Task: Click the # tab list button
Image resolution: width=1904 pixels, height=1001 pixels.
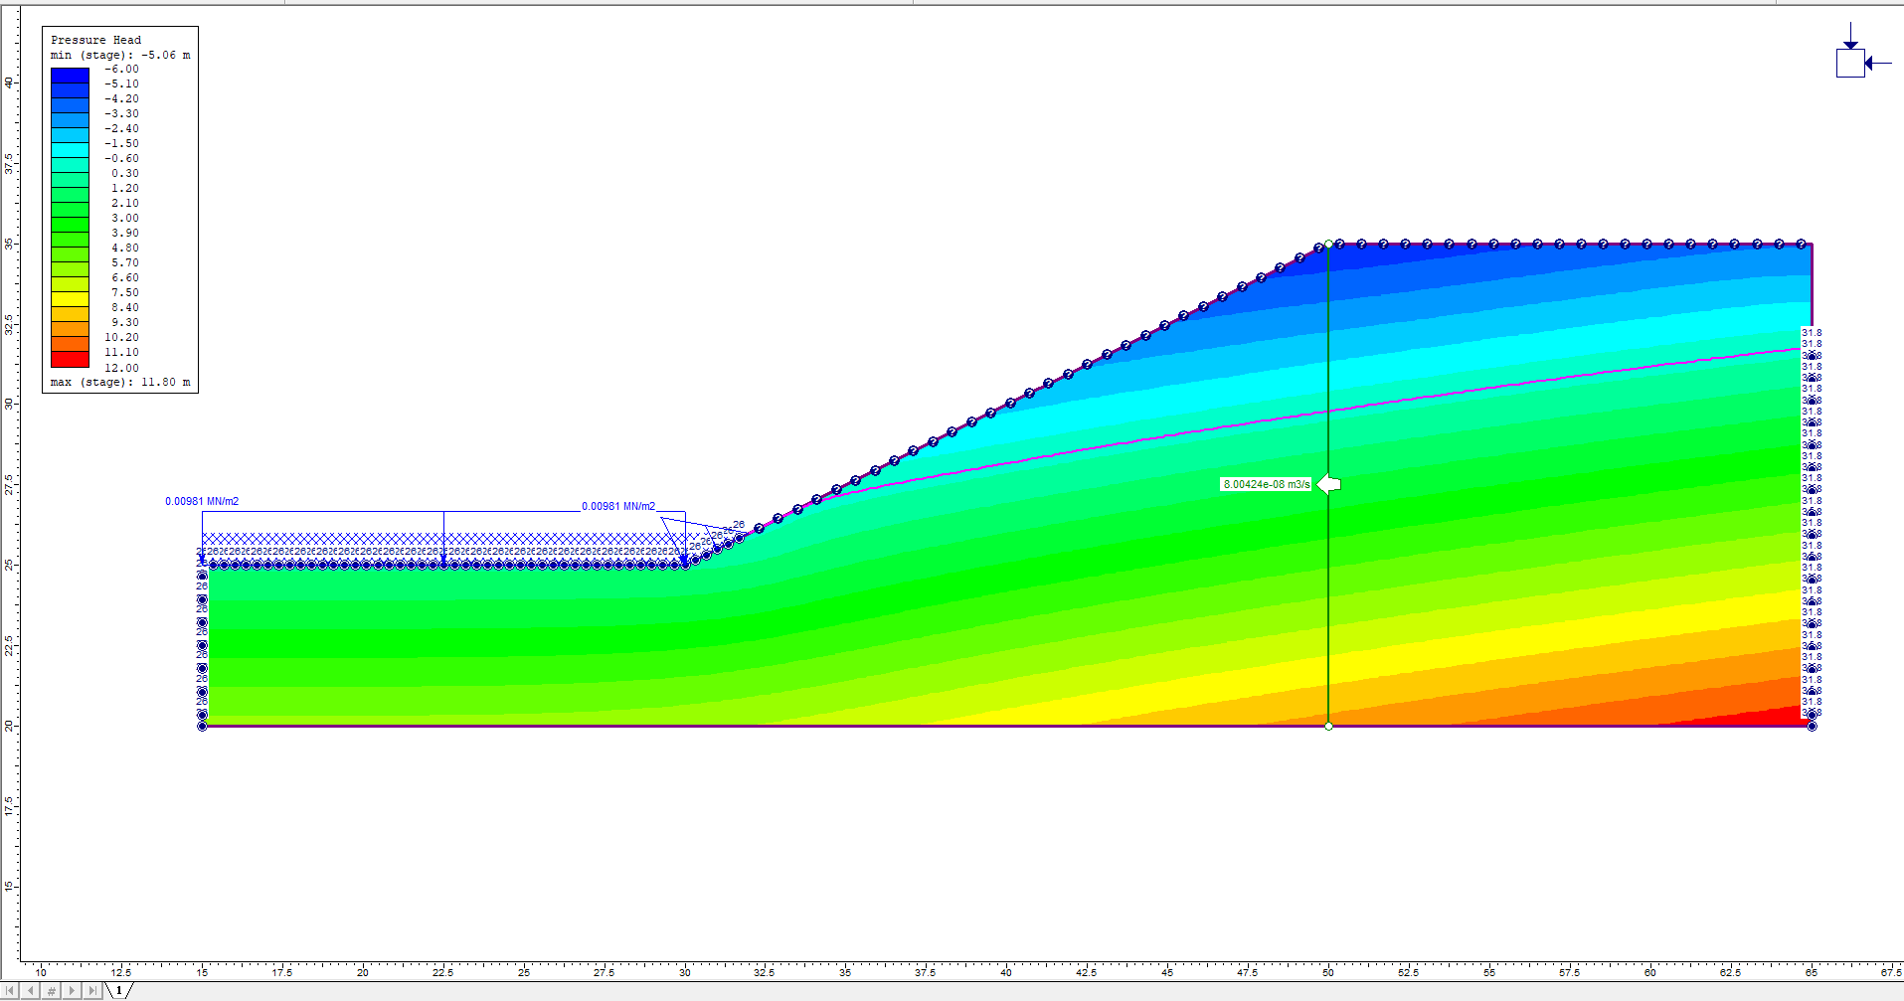Action: coord(52,990)
